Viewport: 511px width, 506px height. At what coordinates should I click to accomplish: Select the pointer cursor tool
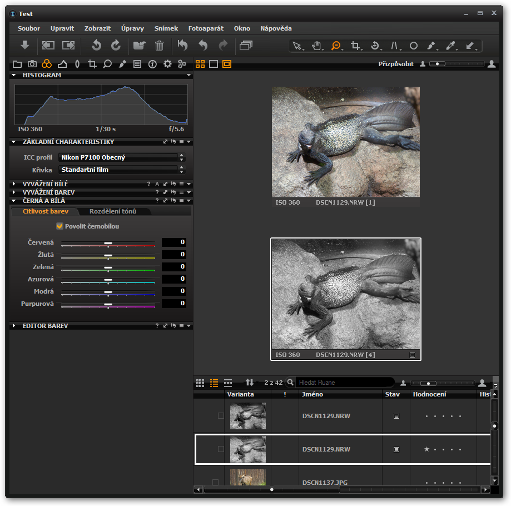click(x=297, y=46)
